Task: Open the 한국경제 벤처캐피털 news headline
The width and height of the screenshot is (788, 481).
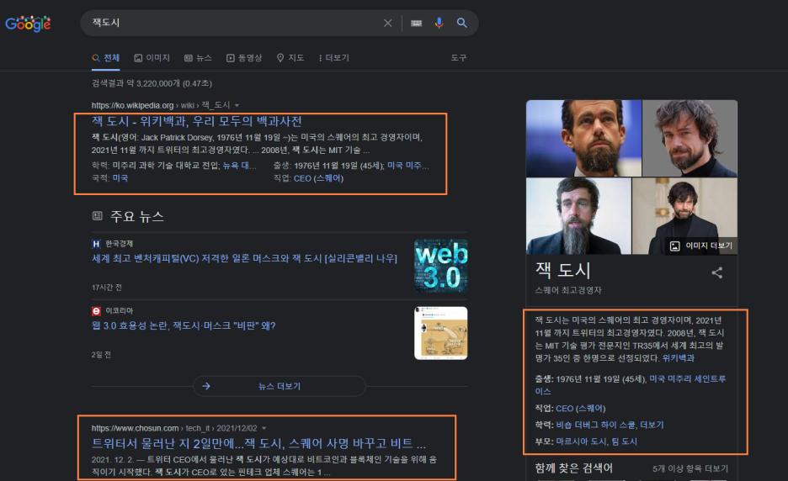Action: click(244, 258)
